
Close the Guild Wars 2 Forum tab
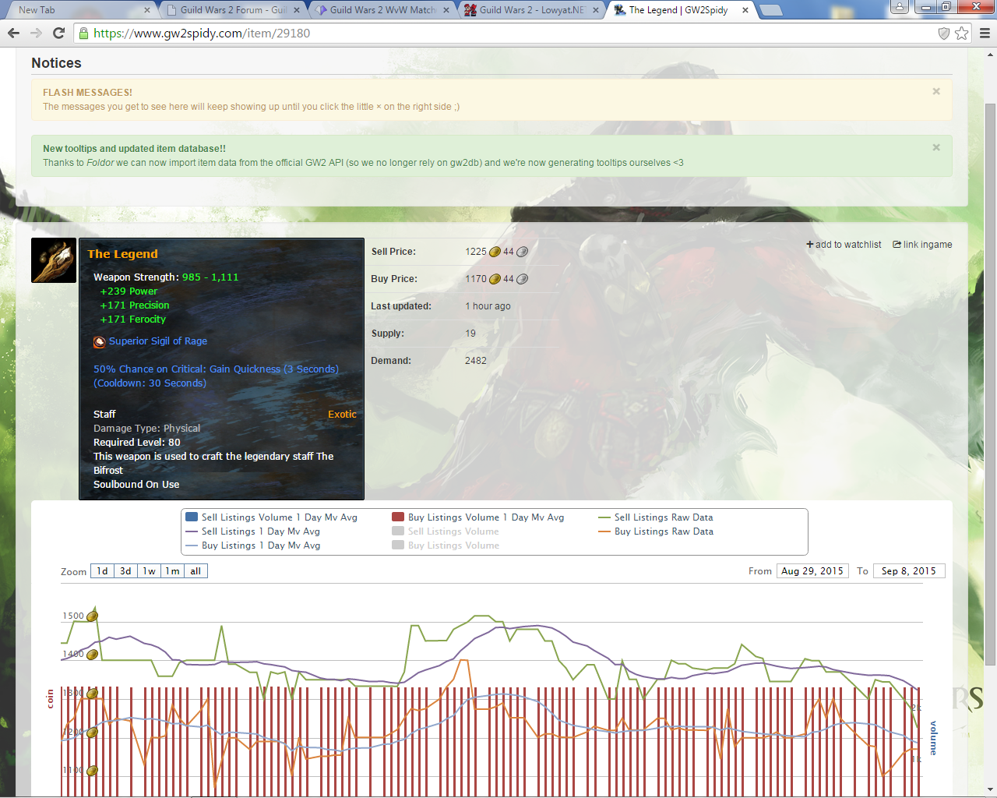click(x=297, y=10)
